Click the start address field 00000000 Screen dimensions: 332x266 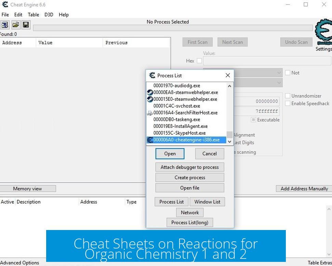(256, 101)
